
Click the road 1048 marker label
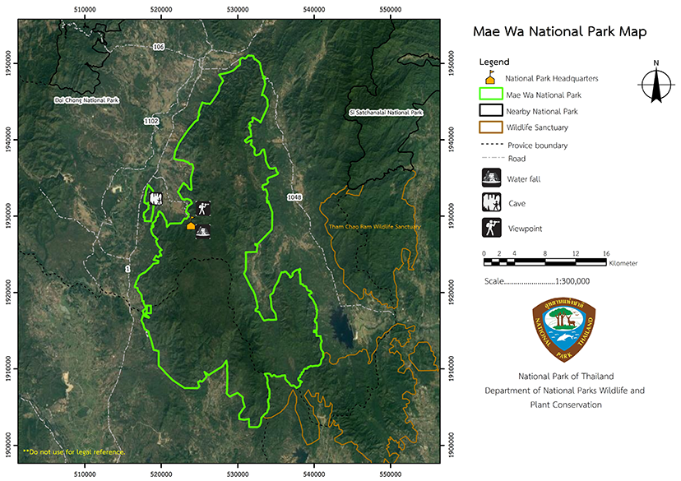click(x=294, y=197)
